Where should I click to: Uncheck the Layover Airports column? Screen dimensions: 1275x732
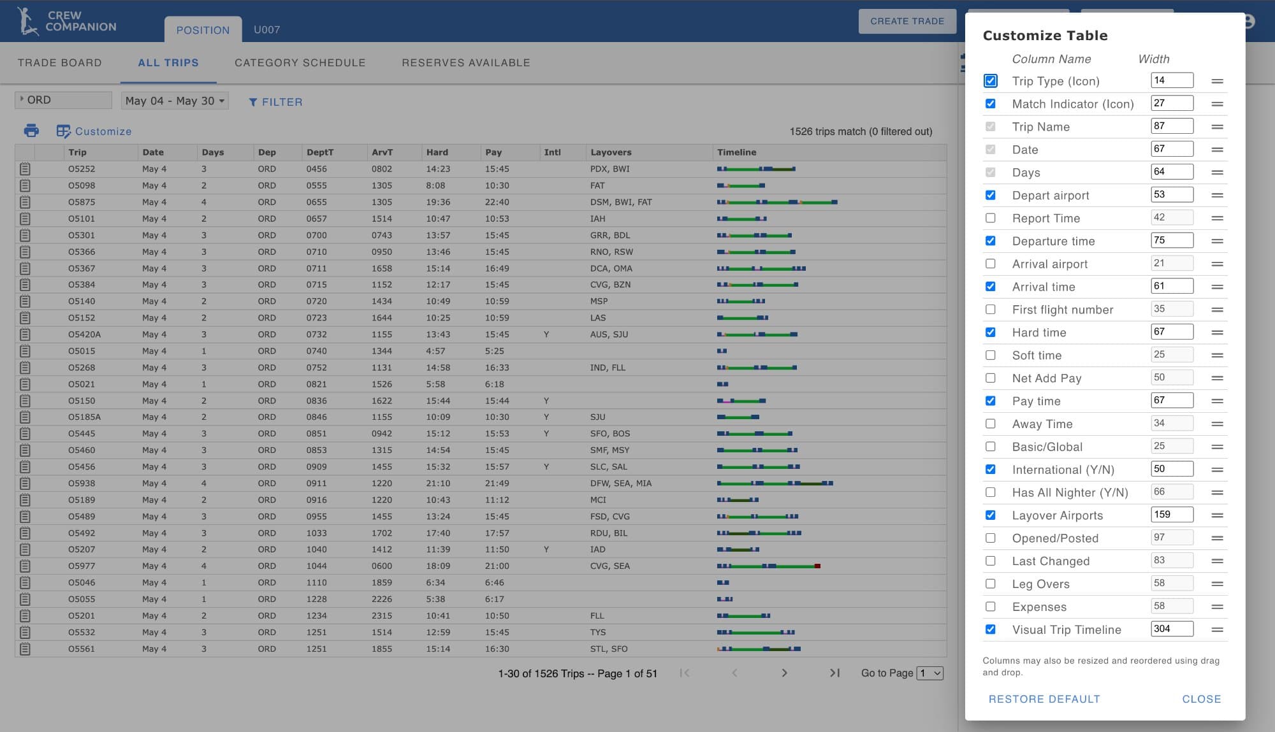990,515
